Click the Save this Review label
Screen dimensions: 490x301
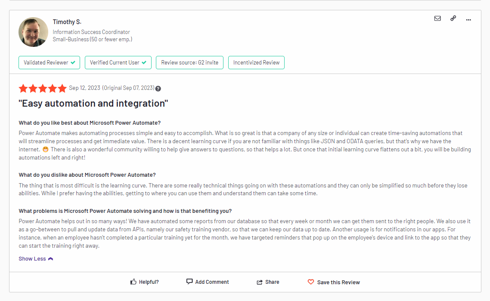(x=338, y=282)
